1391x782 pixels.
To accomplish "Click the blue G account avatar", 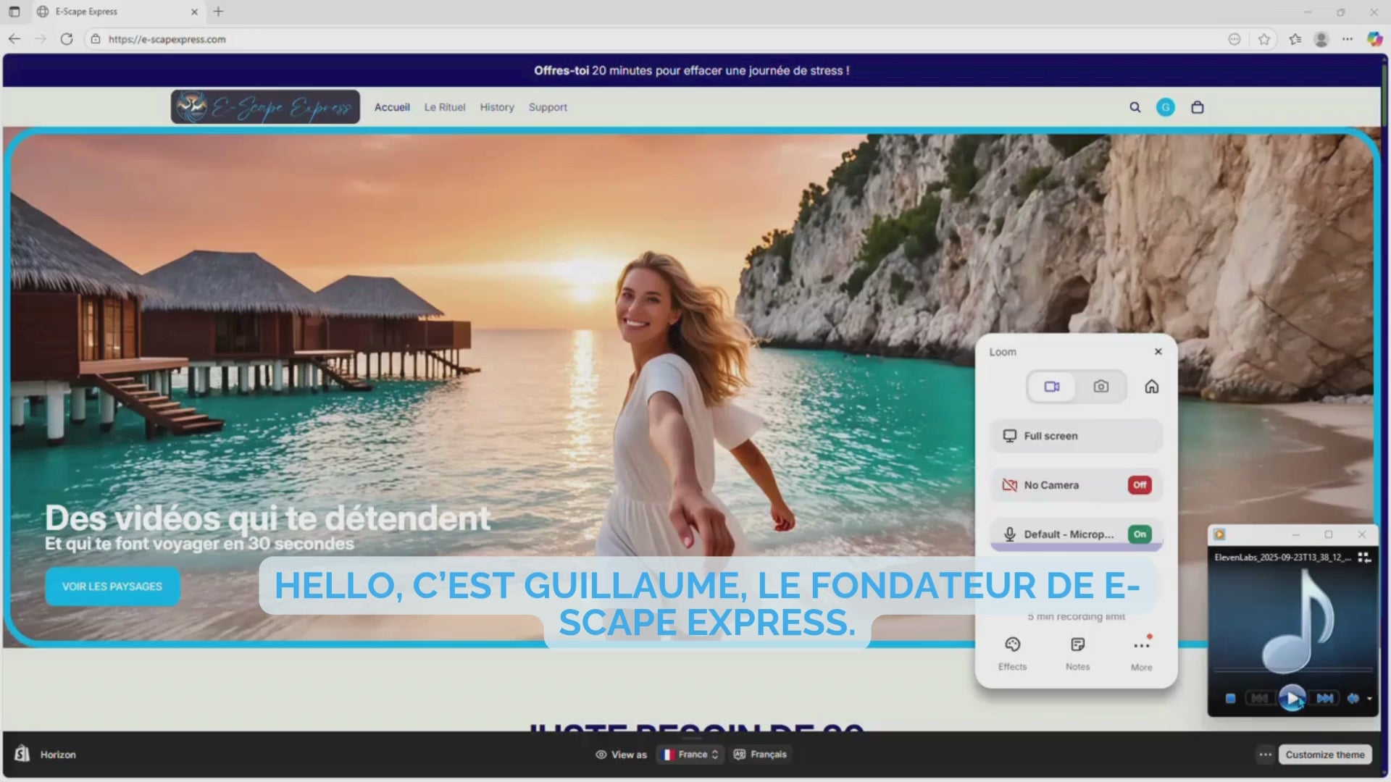I will point(1165,107).
